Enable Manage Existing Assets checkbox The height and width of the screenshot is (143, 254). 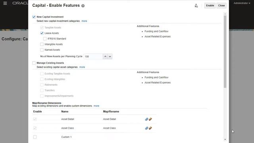34,63
